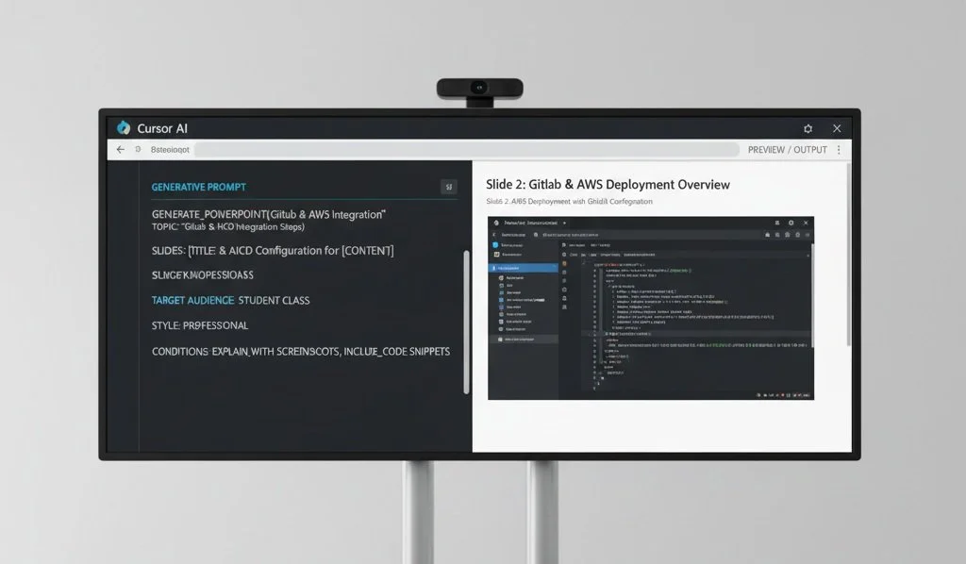This screenshot has height=564, width=966.
Task: Click the square icon button beside GENERATIVE PROMPT
Action: tap(448, 187)
